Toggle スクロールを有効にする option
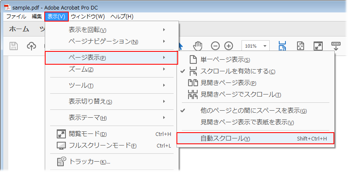The image size is (348, 172). pos(256,71)
